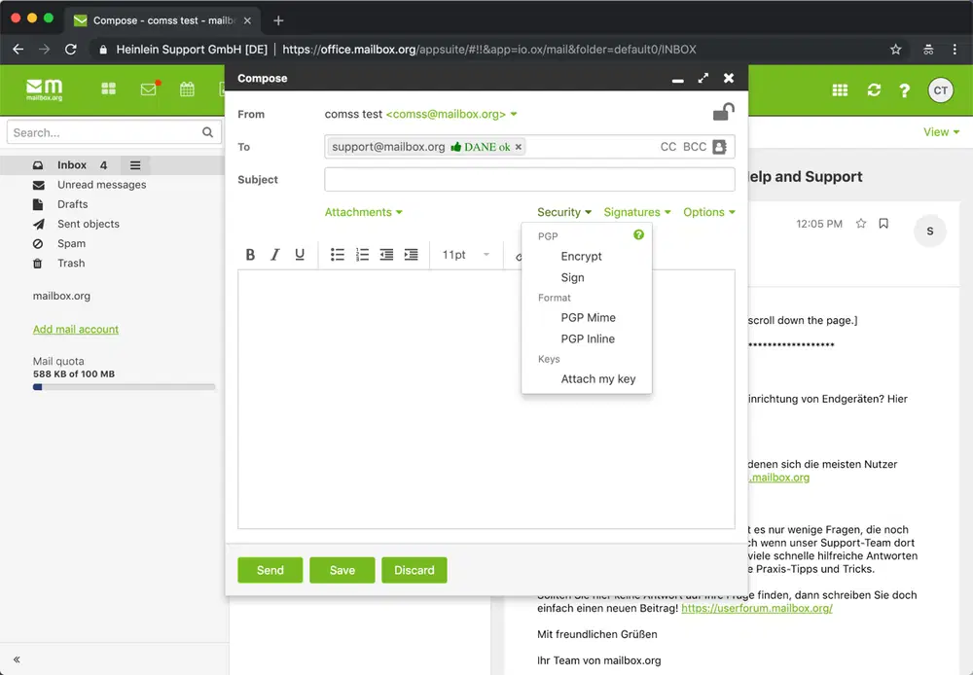This screenshot has width=973, height=675.
Task: Select PGP Mime format
Action: (588, 318)
